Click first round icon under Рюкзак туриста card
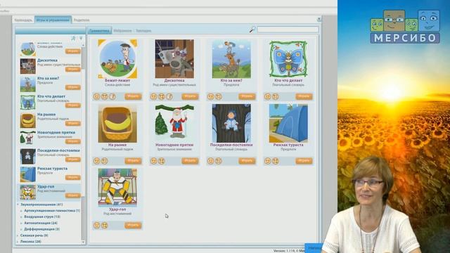 tap(267, 161)
